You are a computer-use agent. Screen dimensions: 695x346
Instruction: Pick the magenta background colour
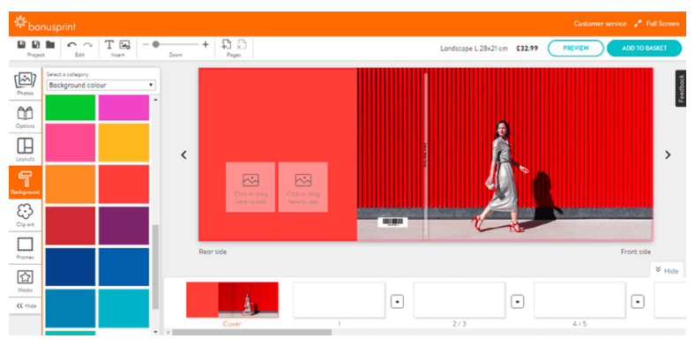tap(123, 108)
